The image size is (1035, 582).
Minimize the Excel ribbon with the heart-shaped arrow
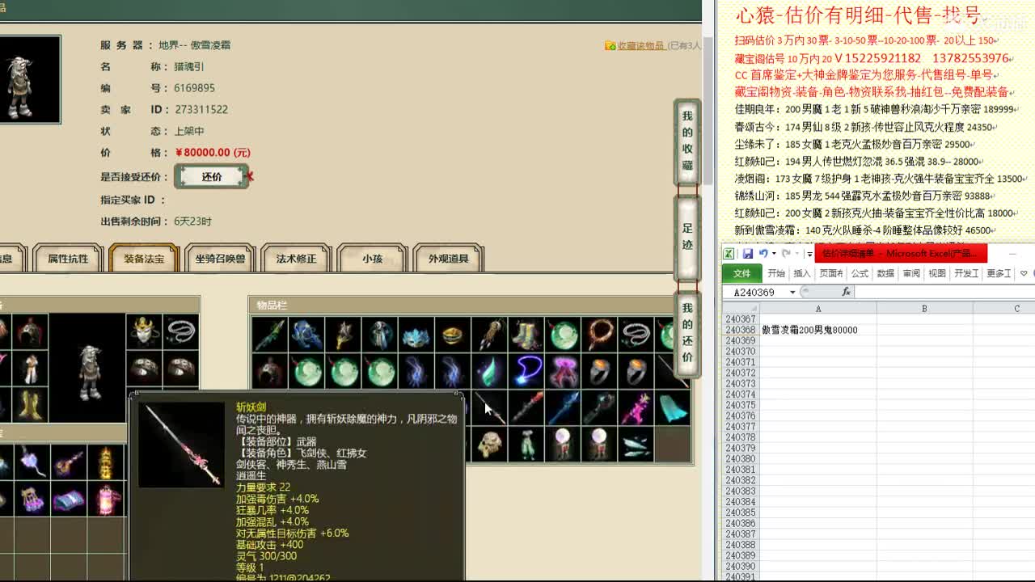pos(1024,273)
